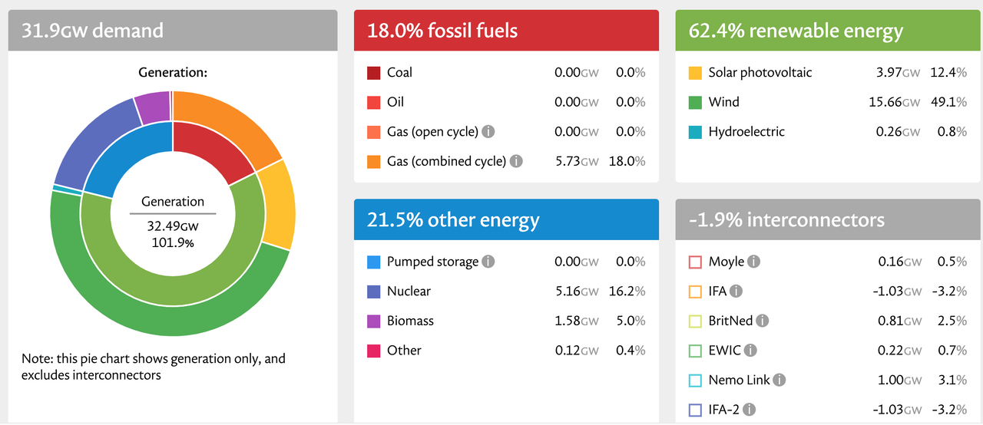Viewport: 983px width, 425px height.
Task: Select the Nuclear 16.2% value
Action: (627, 292)
